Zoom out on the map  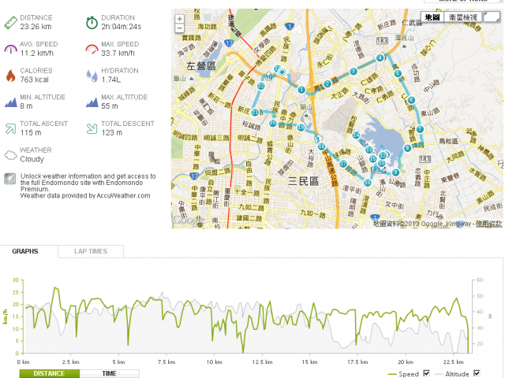(180, 28)
